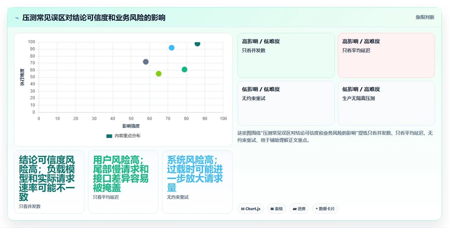Click the 进度 tag
The height and width of the screenshot is (228, 449).
299,209
